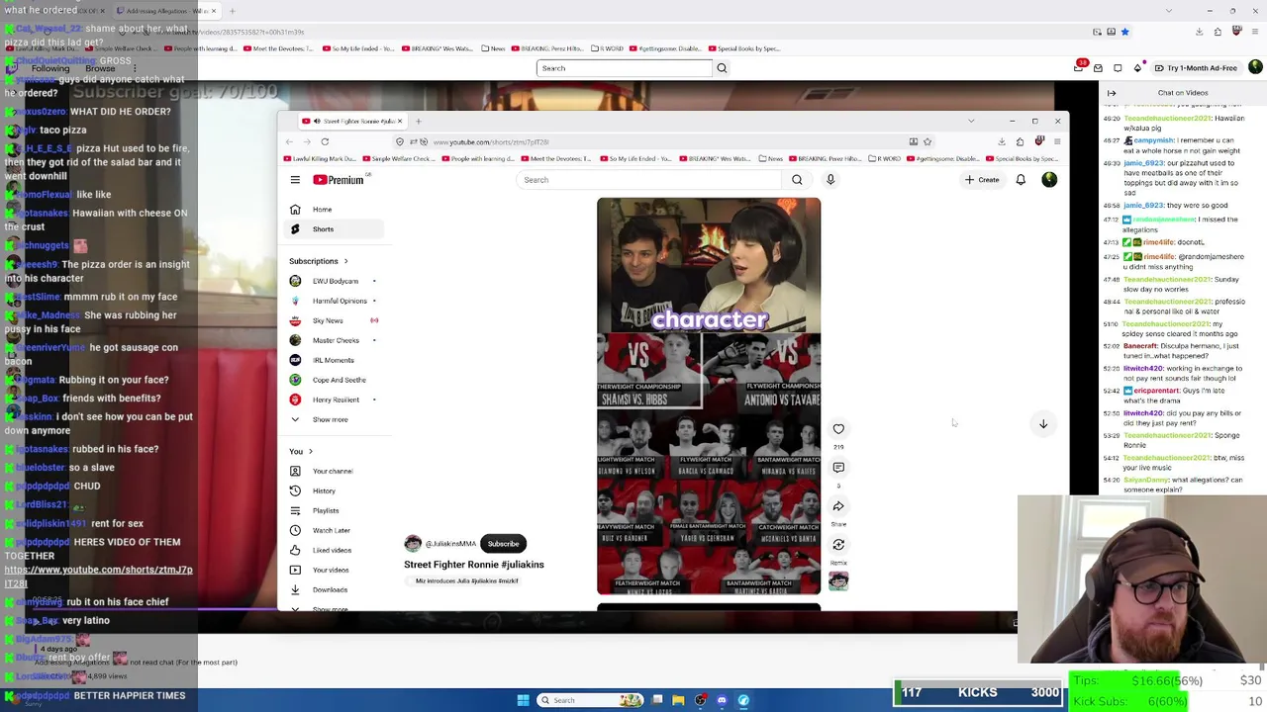Screen dimensions: 1267x712
Task: Open YouTube notifications bell
Action: 1021,180
